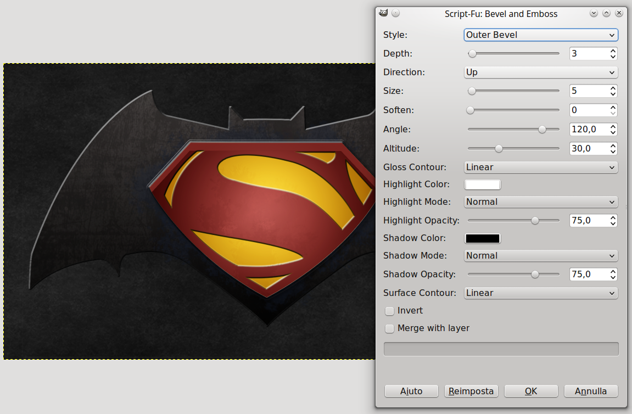Click the round pin button beside Wilber icon

[x=396, y=13]
